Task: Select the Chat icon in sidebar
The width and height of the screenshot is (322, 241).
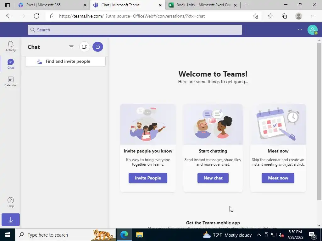Action: point(10,64)
